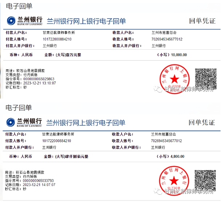Viewport: 222px width, 202px height.
Task: Click payee account 702694534567​7012 on the 10,000.00 receipt
Action: pos(167,39)
